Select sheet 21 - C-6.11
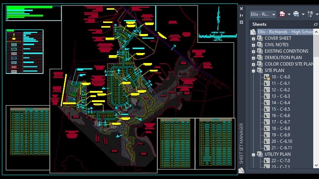The width and height of the screenshot is (319, 179). 282,148
